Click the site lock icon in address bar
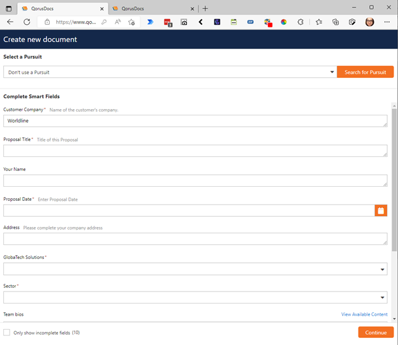This screenshot has width=398, height=345. (x=47, y=22)
